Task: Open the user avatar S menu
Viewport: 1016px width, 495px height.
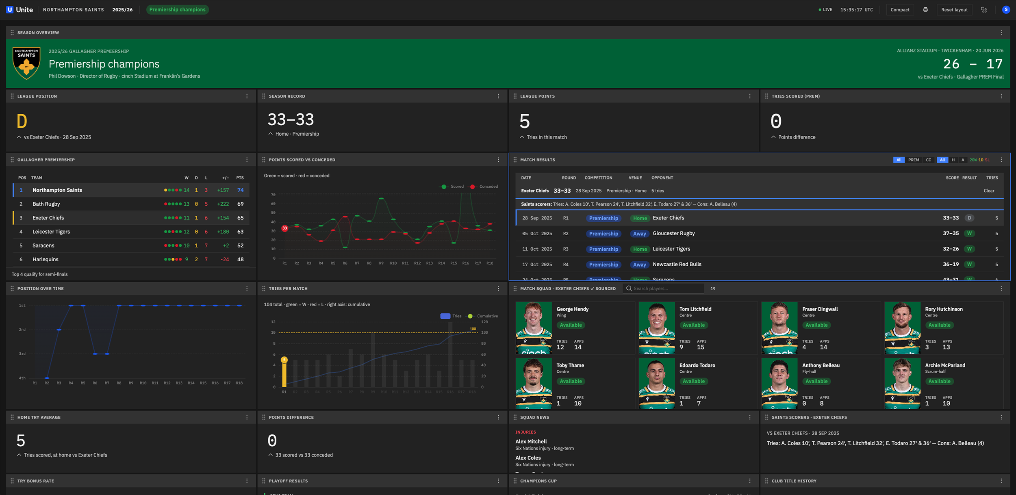Action: (x=1006, y=10)
